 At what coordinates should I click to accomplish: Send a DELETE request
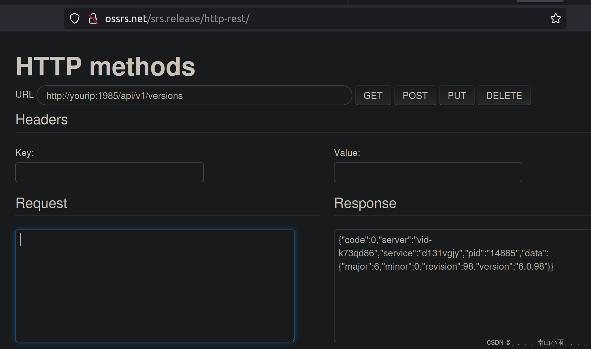click(504, 96)
